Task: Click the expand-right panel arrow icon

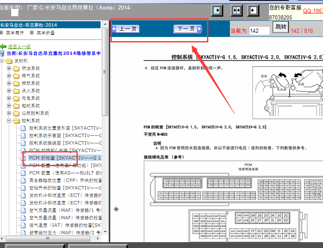Action: [x=217, y=10]
